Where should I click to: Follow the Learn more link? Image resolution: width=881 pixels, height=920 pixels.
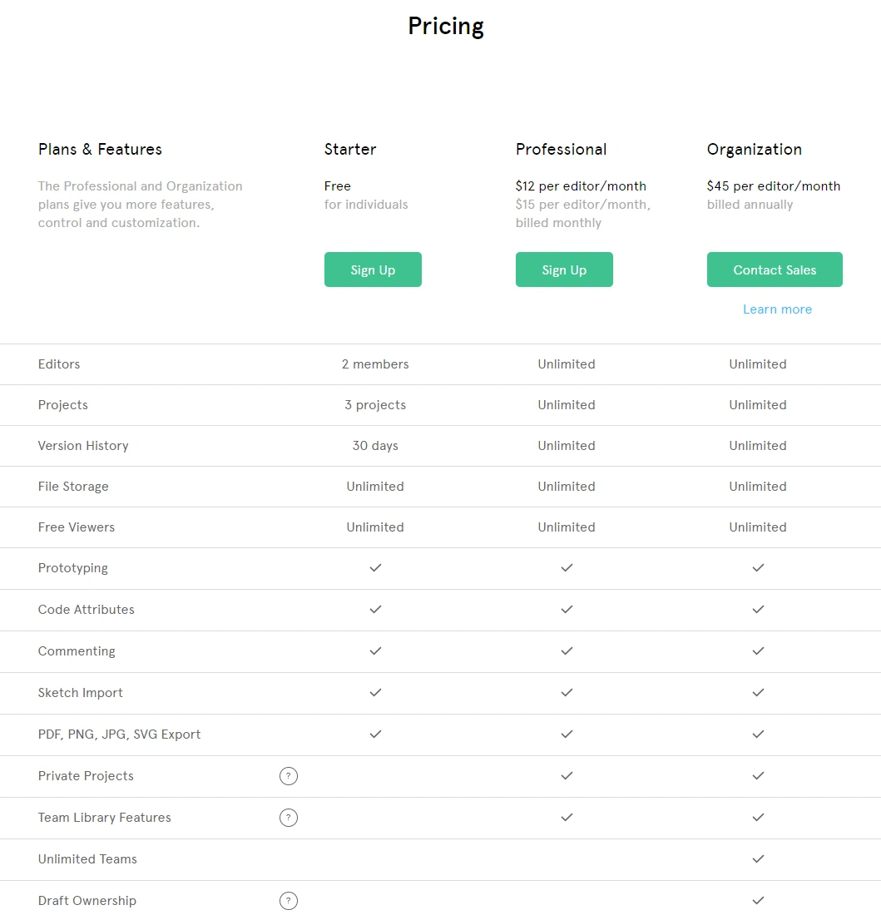click(777, 309)
